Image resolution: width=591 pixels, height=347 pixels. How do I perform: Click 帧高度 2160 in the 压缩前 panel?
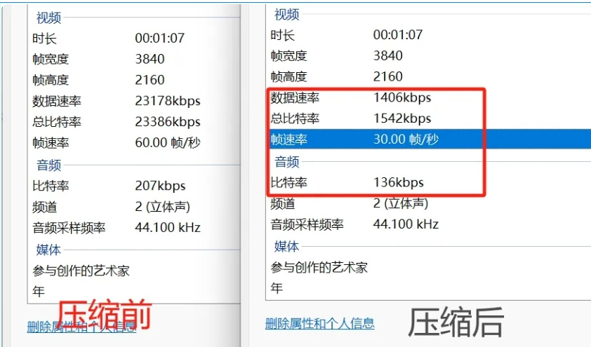(x=99, y=80)
